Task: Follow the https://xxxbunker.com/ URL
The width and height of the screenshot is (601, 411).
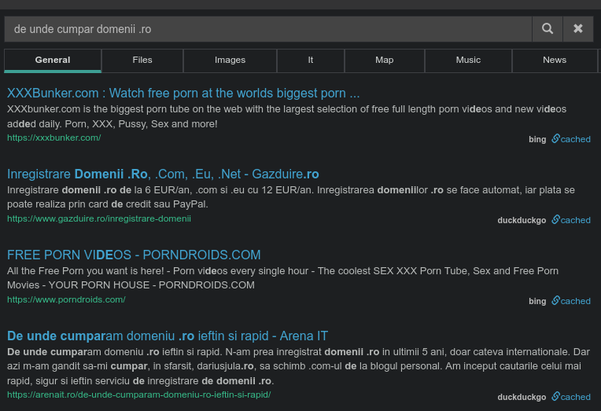Action: pos(54,138)
